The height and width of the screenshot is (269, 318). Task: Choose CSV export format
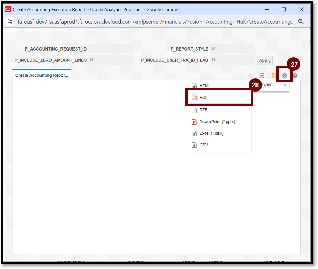click(x=204, y=145)
